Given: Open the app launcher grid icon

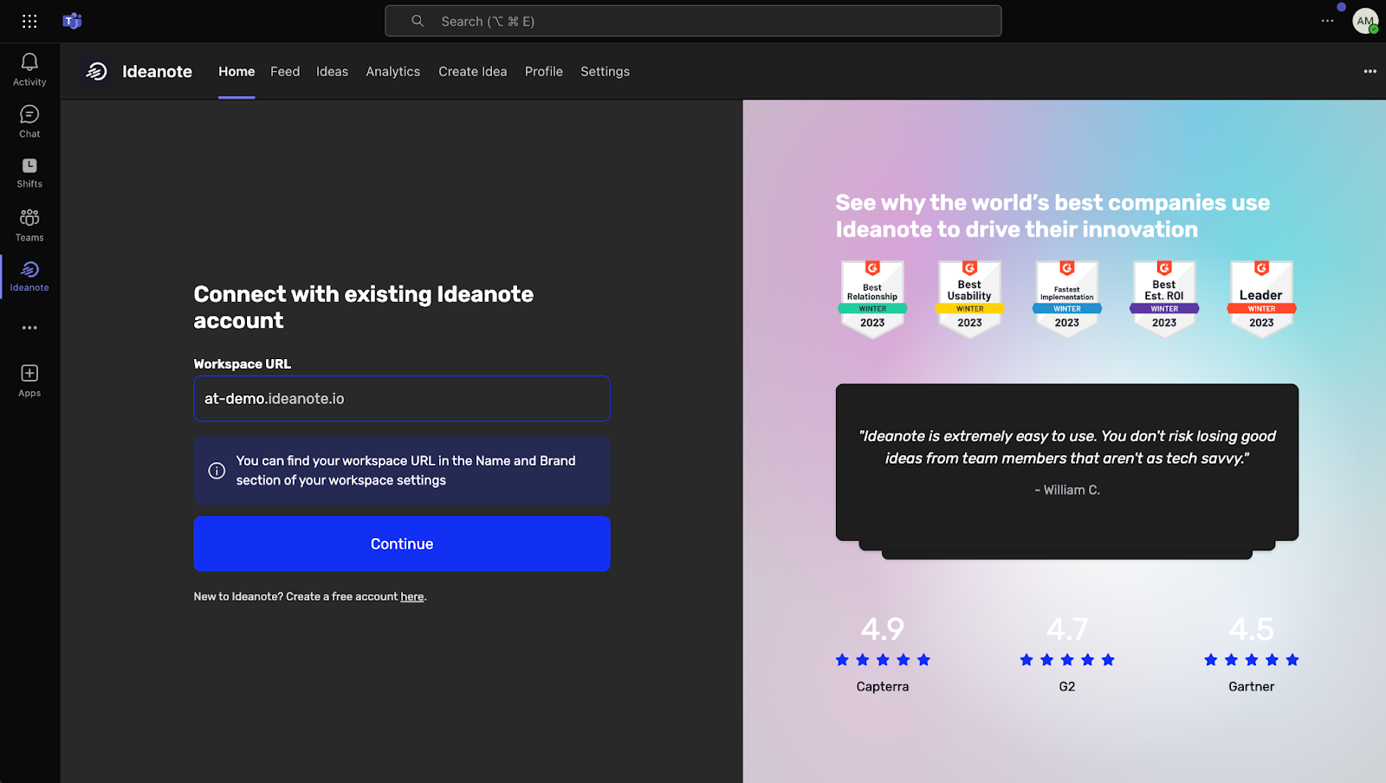Looking at the screenshot, I should [x=29, y=21].
